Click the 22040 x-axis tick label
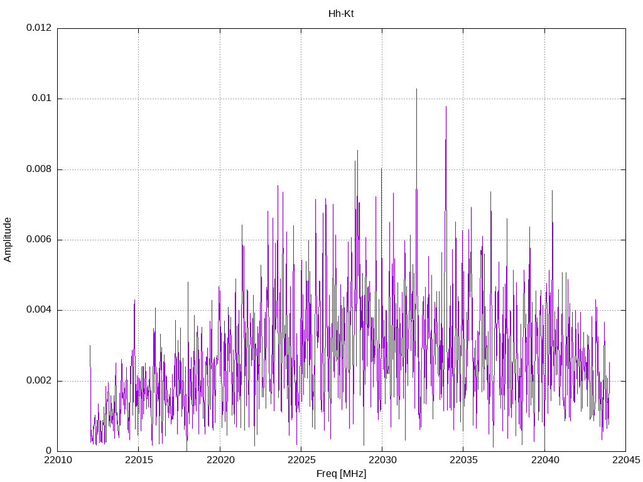643x482 pixels. coord(545,460)
